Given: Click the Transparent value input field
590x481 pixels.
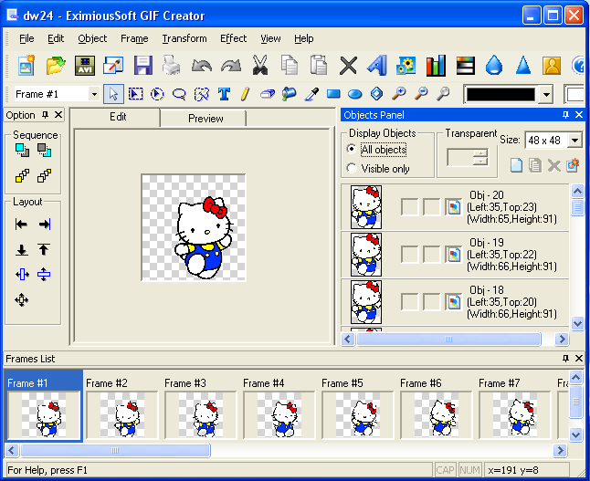Looking at the screenshot, I should tap(459, 157).
